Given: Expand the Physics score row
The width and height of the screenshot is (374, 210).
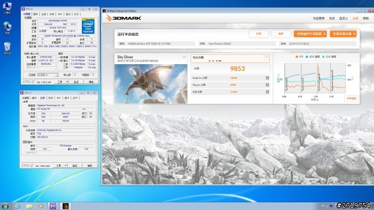Looking at the screenshot, I should coord(267,85).
